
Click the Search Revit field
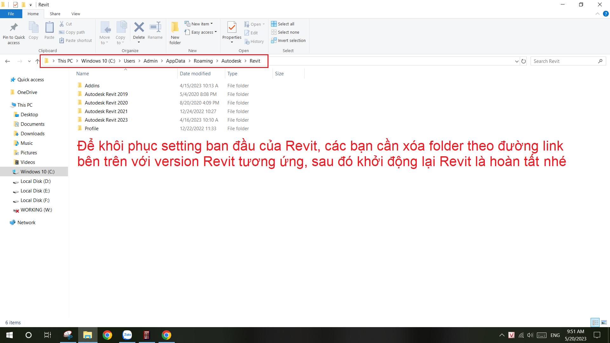coord(564,61)
